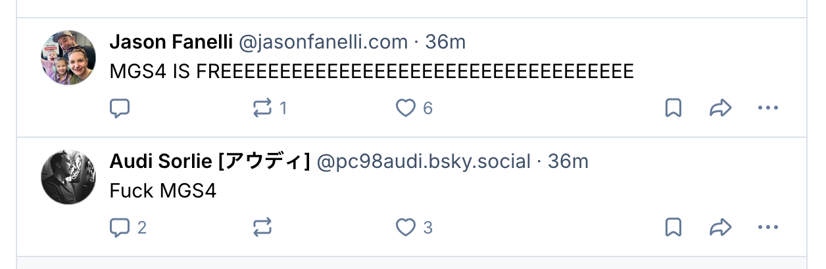Like Audi Sorlie's post
The height and width of the screenshot is (269, 826).
coord(406,227)
